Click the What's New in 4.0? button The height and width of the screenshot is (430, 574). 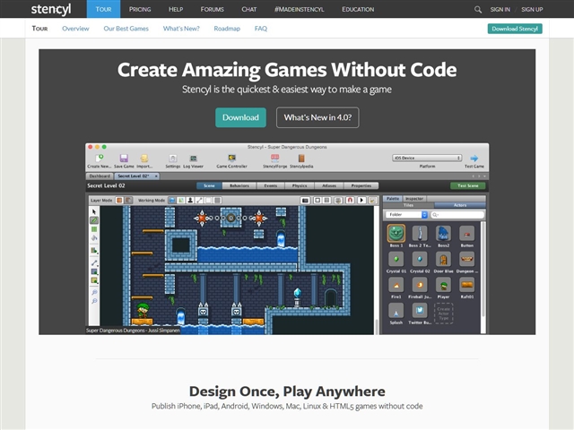pyautogui.click(x=317, y=117)
